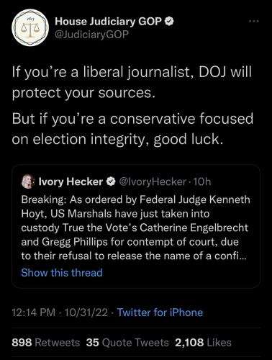Click the 10h timestamp on quoted tweet
Viewport: 272px width, 360px height.
click(202, 181)
